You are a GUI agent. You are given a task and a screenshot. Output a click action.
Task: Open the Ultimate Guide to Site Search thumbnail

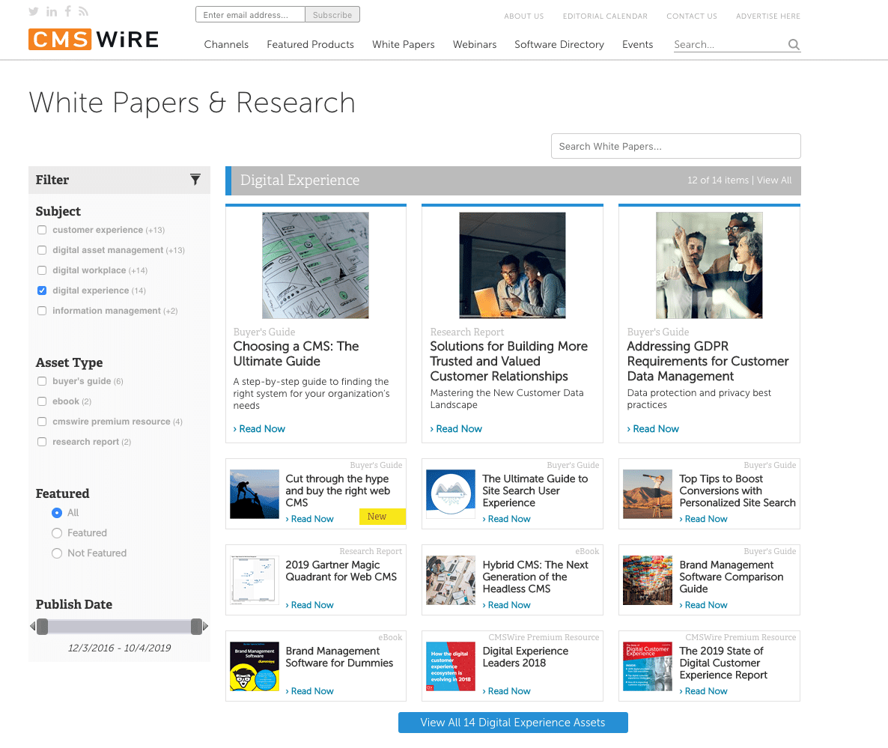(x=451, y=494)
